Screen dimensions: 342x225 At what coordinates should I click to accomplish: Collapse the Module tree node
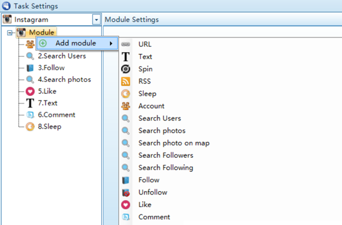coord(9,33)
